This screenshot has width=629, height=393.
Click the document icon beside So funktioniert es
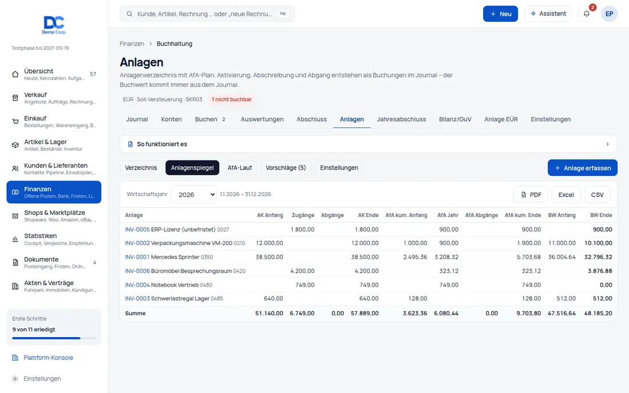(x=130, y=144)
